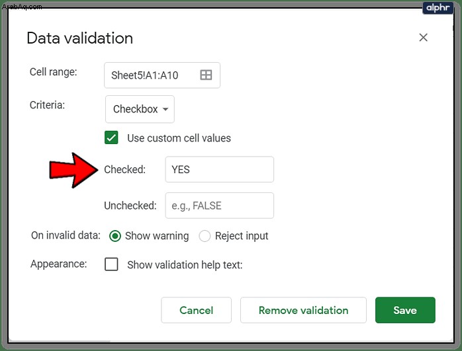Click the Appearance: label

[x=59, y=264]
